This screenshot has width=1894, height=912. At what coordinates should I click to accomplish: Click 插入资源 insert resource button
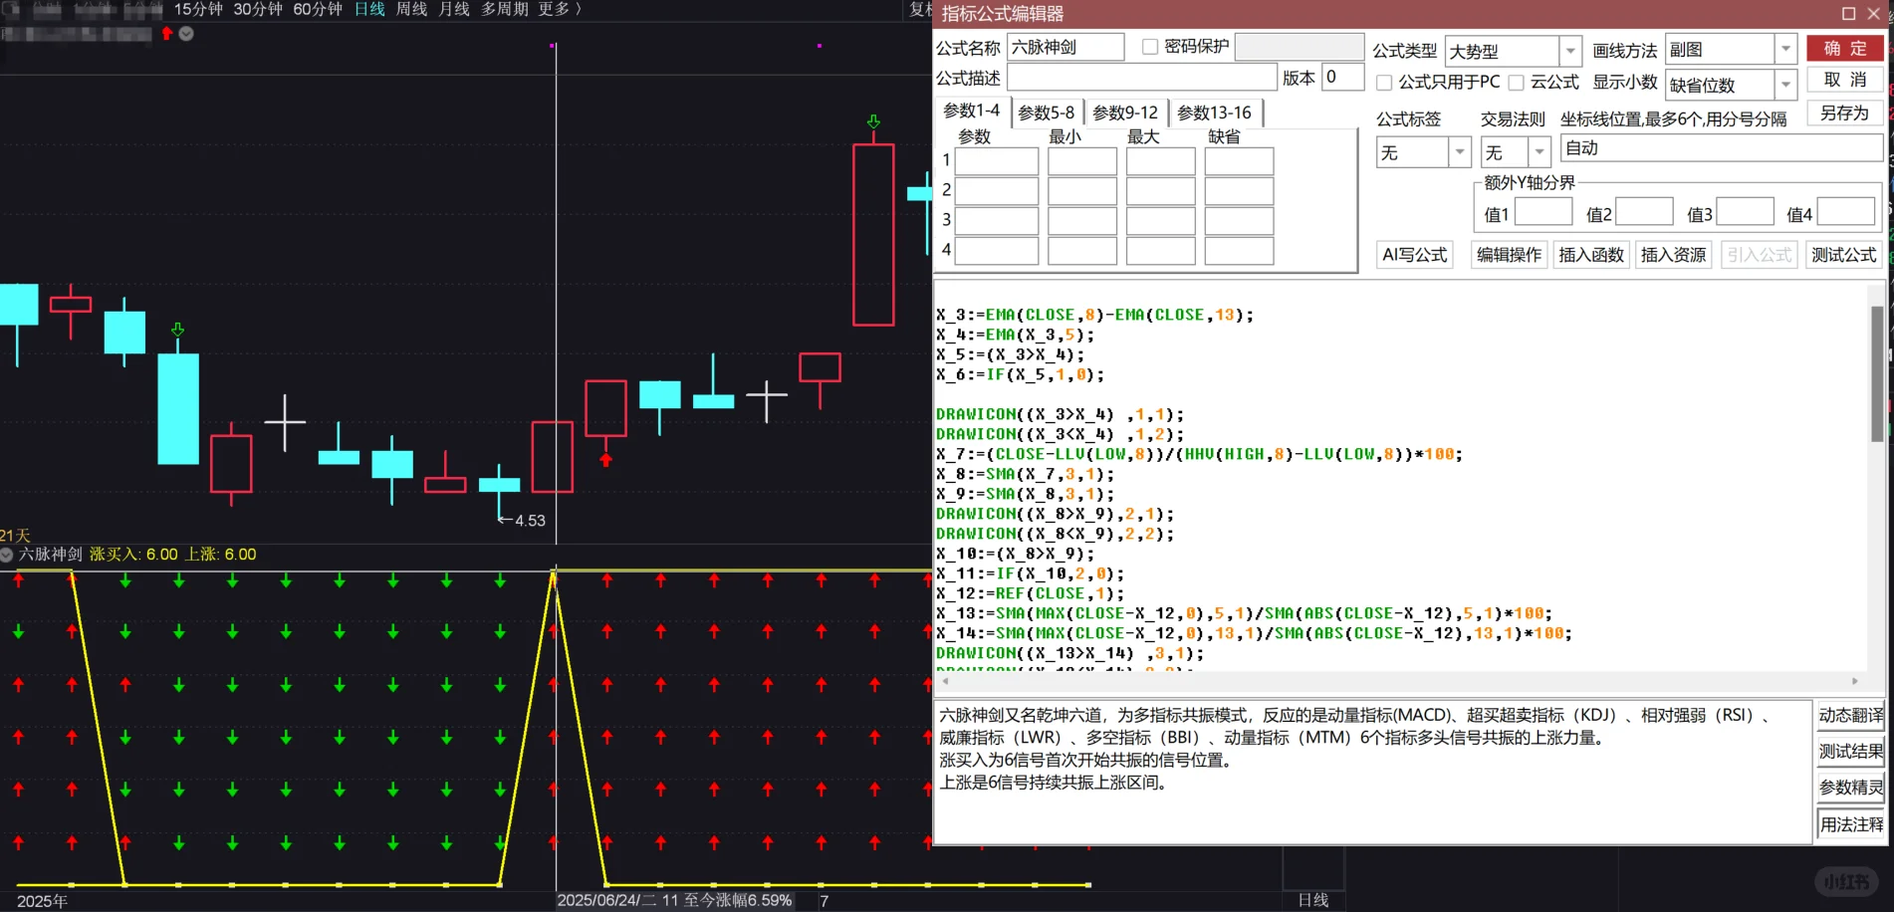1673,255
